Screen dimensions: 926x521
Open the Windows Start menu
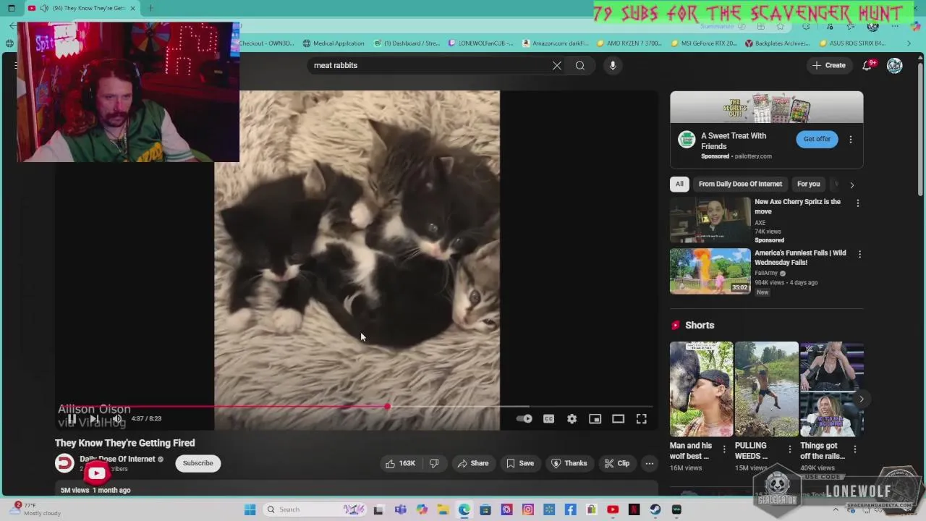(250, 509)
